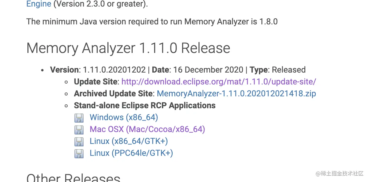The height and width of the screenshot is (182, 369).
Task: Click the minimum Java version sentence
Action: [152, 21]
